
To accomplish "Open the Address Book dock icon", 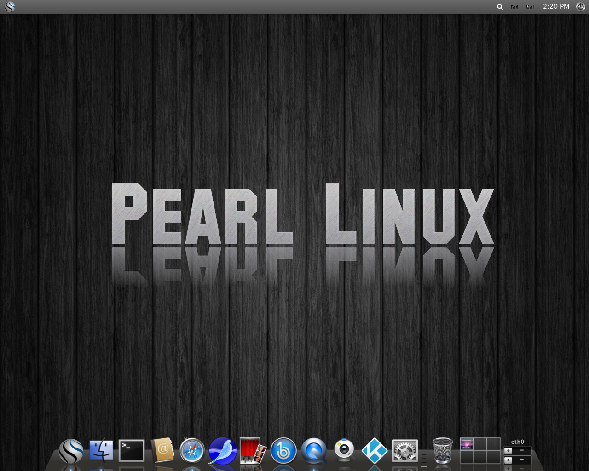I will 162,450.
